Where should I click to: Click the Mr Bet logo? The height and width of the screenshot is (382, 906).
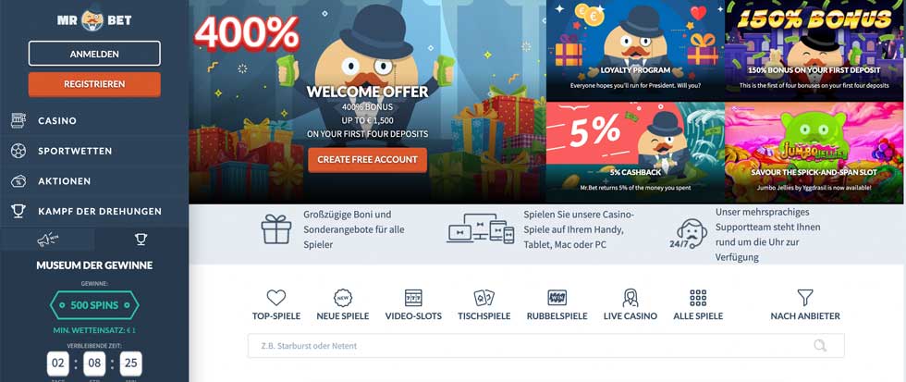coord(94,20)
